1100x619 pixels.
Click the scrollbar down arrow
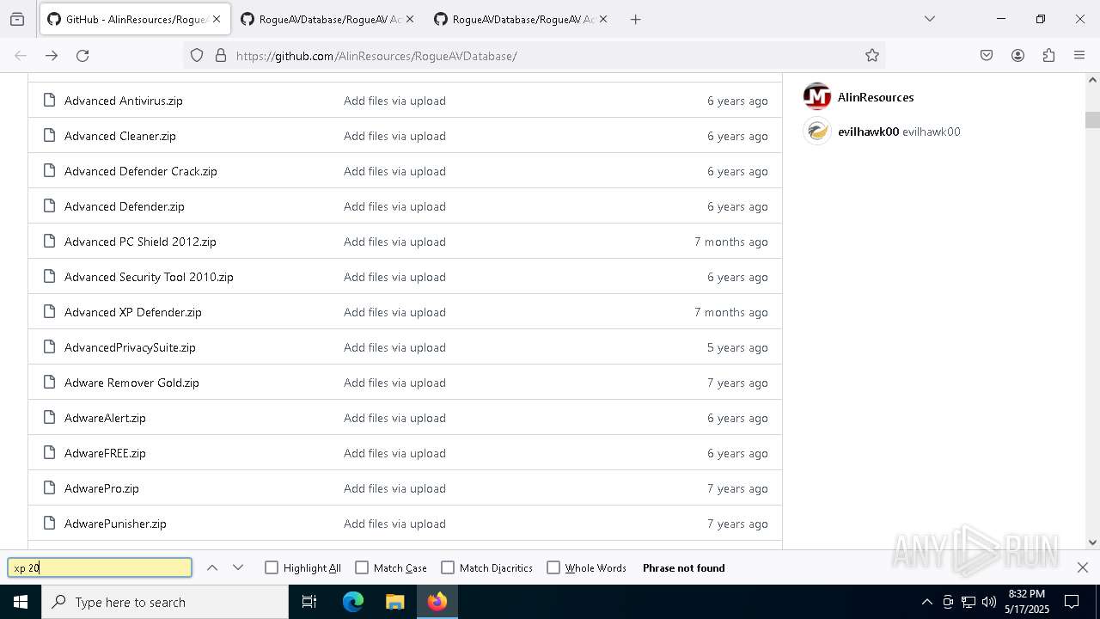click(x=1092, y=542)
